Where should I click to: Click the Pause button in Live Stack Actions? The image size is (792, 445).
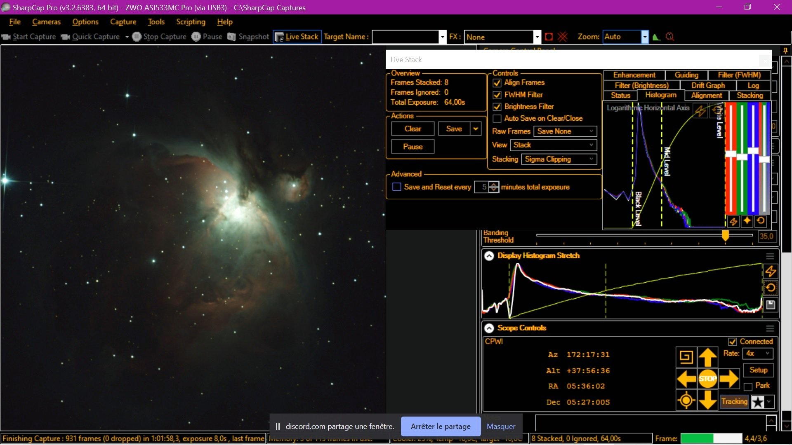click(412, 147)
